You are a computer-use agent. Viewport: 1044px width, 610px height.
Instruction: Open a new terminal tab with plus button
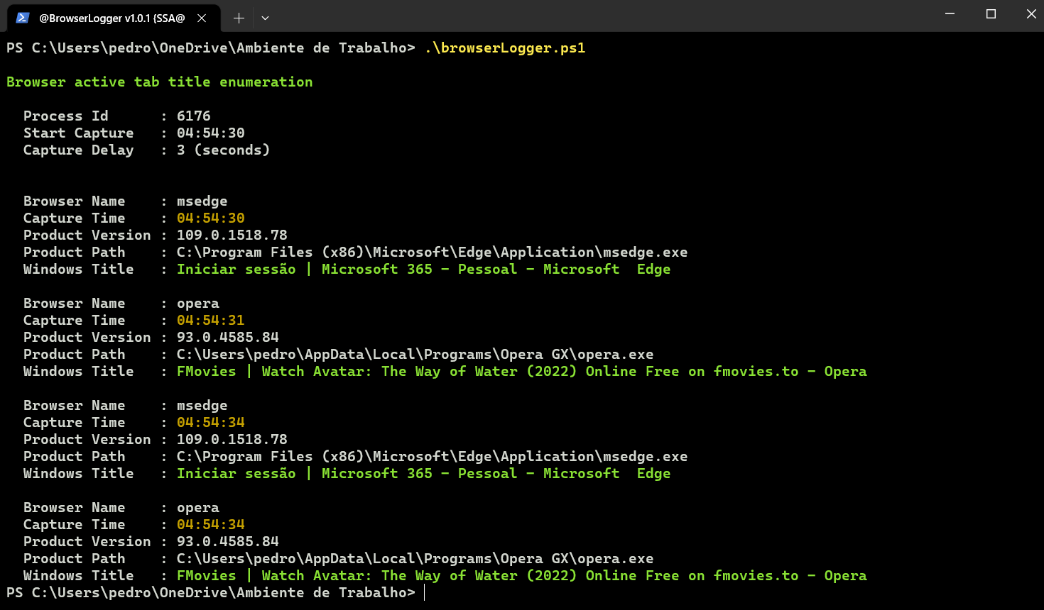point(239,18)
